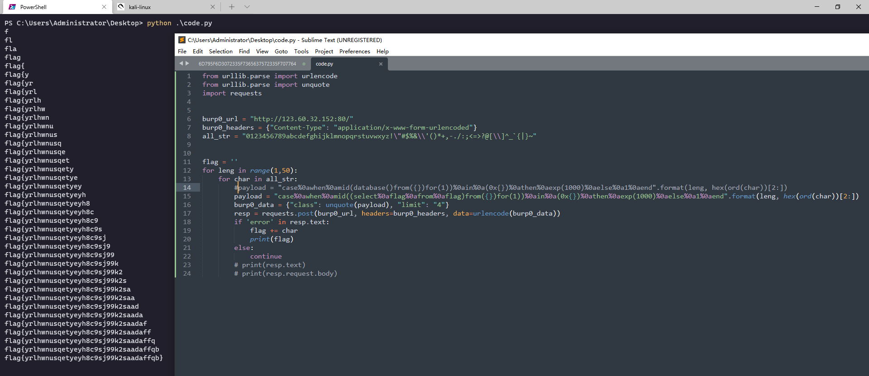This screenshot has height=376, width=869.
Task: Place cursor on burp0_url line
Action: click(x=277, y=119)
